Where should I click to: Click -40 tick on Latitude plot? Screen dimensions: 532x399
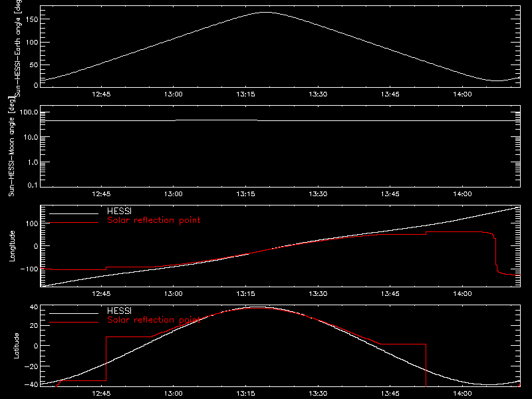31,384
